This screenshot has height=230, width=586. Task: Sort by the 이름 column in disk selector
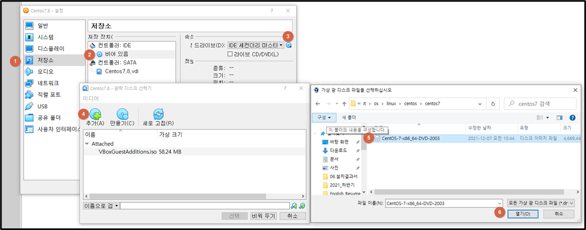120,134
